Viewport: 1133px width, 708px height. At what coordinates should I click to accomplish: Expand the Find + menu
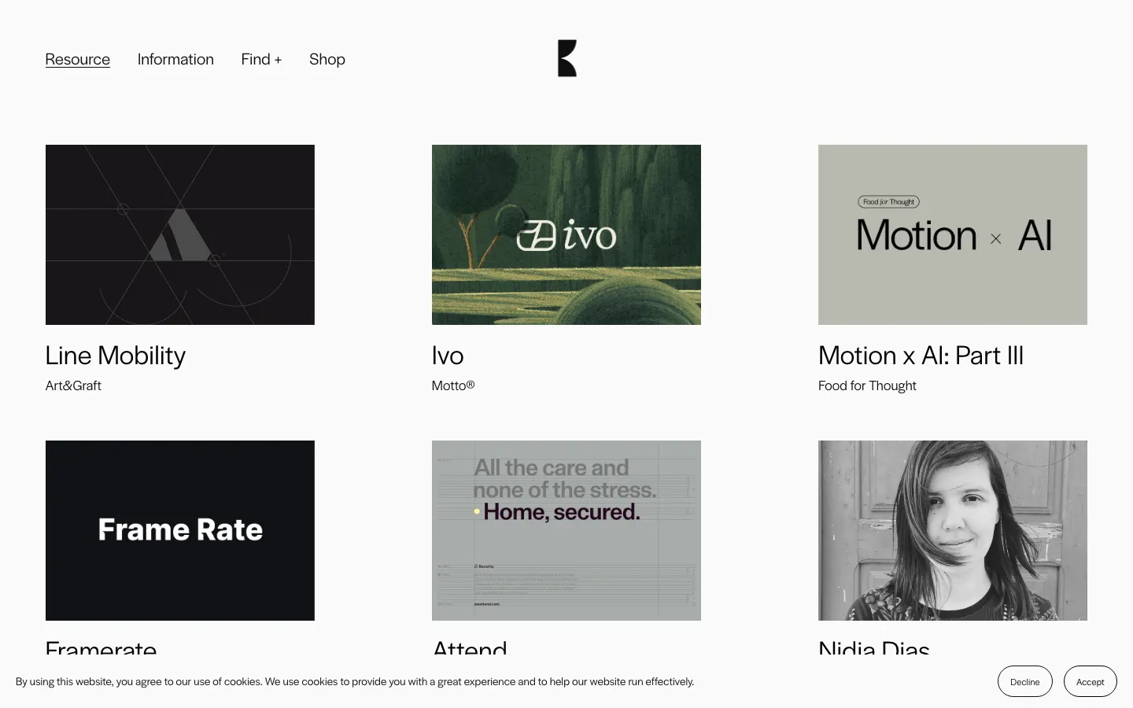click(261, 59)
